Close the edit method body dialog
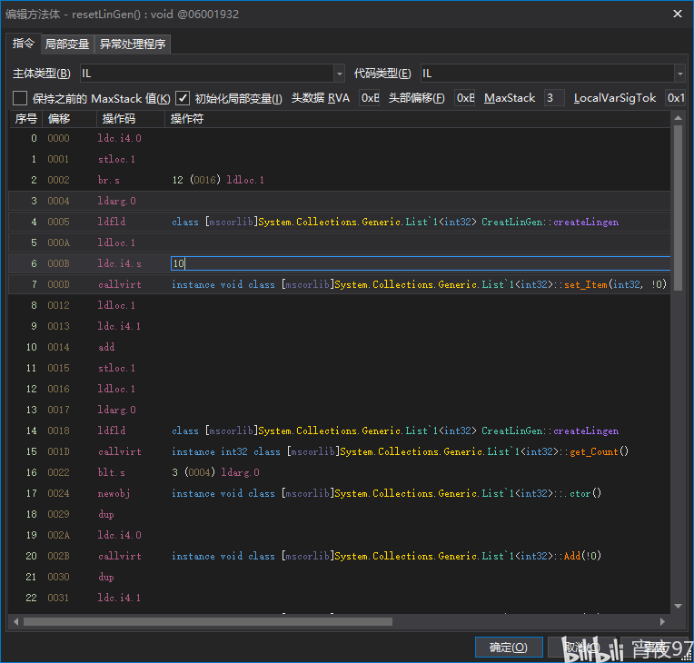This screenshot has width=694, height=663. coord(677,15)
